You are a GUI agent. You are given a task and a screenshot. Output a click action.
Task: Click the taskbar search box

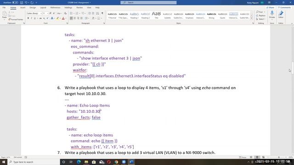[x=34, y=162]
